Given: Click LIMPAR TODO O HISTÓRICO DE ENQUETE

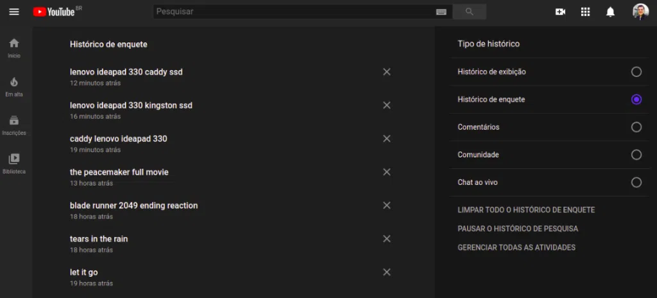Looking at the screenshot, I should (526, 210).
